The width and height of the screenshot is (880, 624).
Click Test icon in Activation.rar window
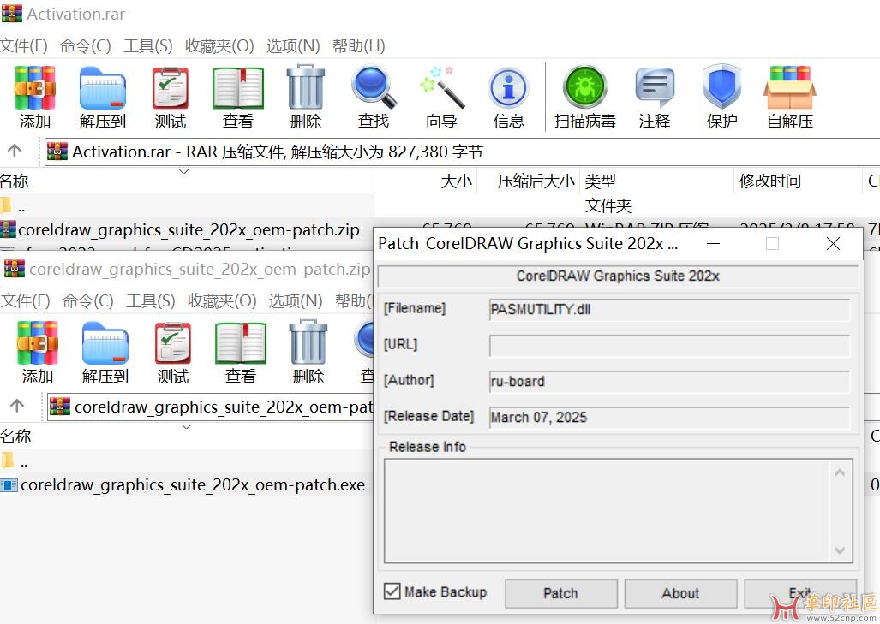click(x=170, y=88)
